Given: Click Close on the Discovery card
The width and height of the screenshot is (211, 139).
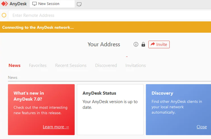Looking at the screenshot, I should pos(202,127).
